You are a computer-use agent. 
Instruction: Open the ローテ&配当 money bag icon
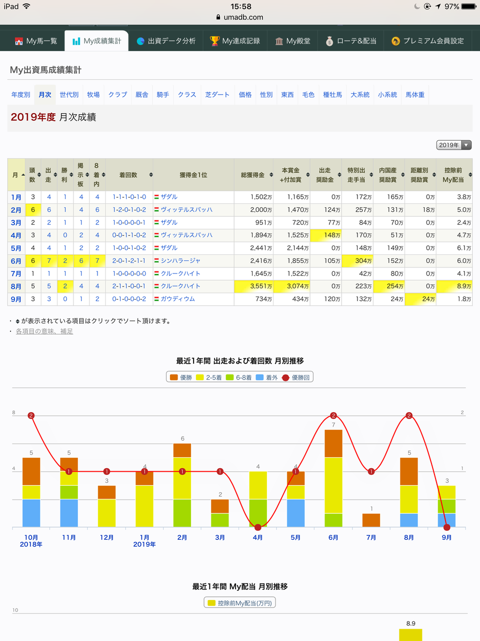click(329, 41)
